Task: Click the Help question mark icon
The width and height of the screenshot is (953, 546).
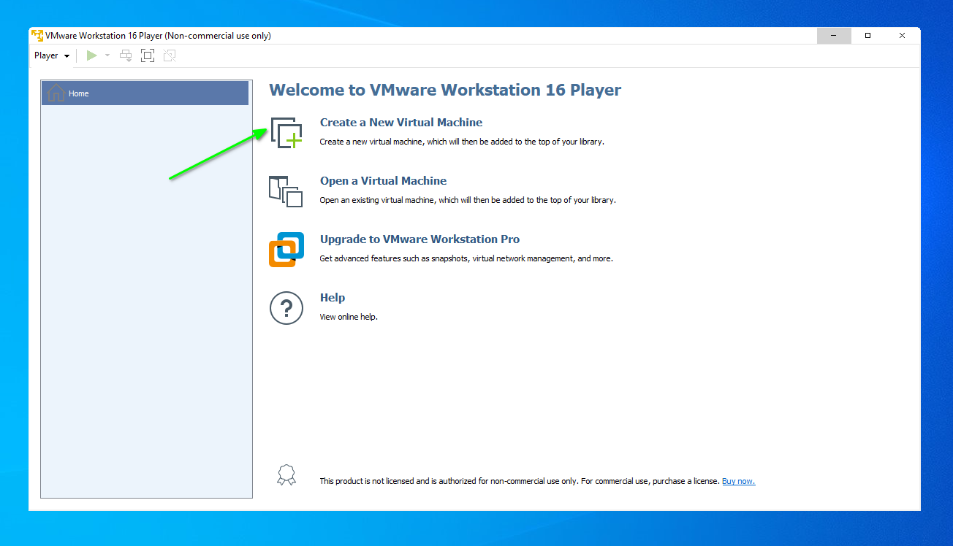Action: [286, 308]
